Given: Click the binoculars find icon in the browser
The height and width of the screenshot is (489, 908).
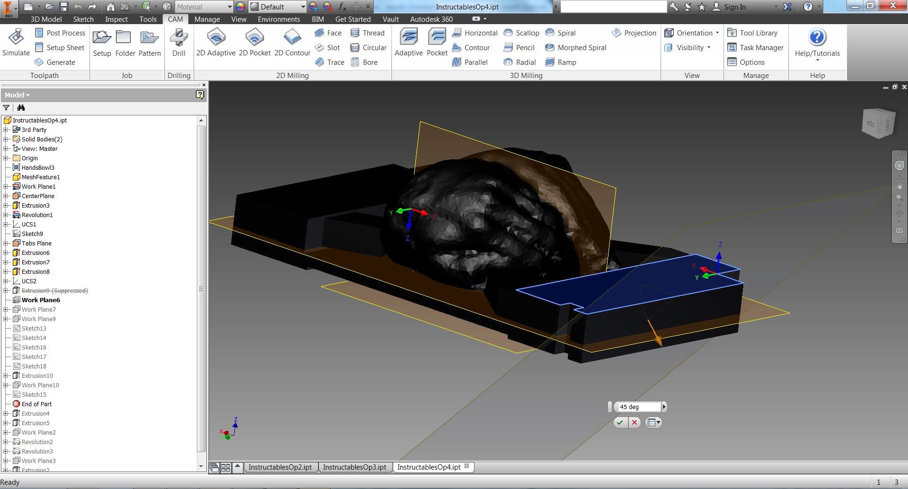Looking at the screenshot, I should point(21,108).
